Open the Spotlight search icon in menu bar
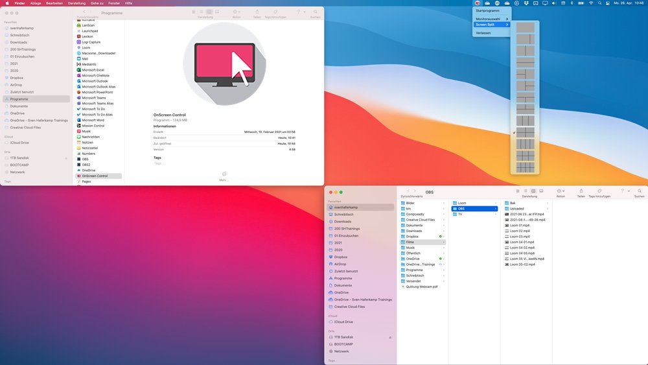The height and width of the screenshot is (365, 648). coord(600,3)
